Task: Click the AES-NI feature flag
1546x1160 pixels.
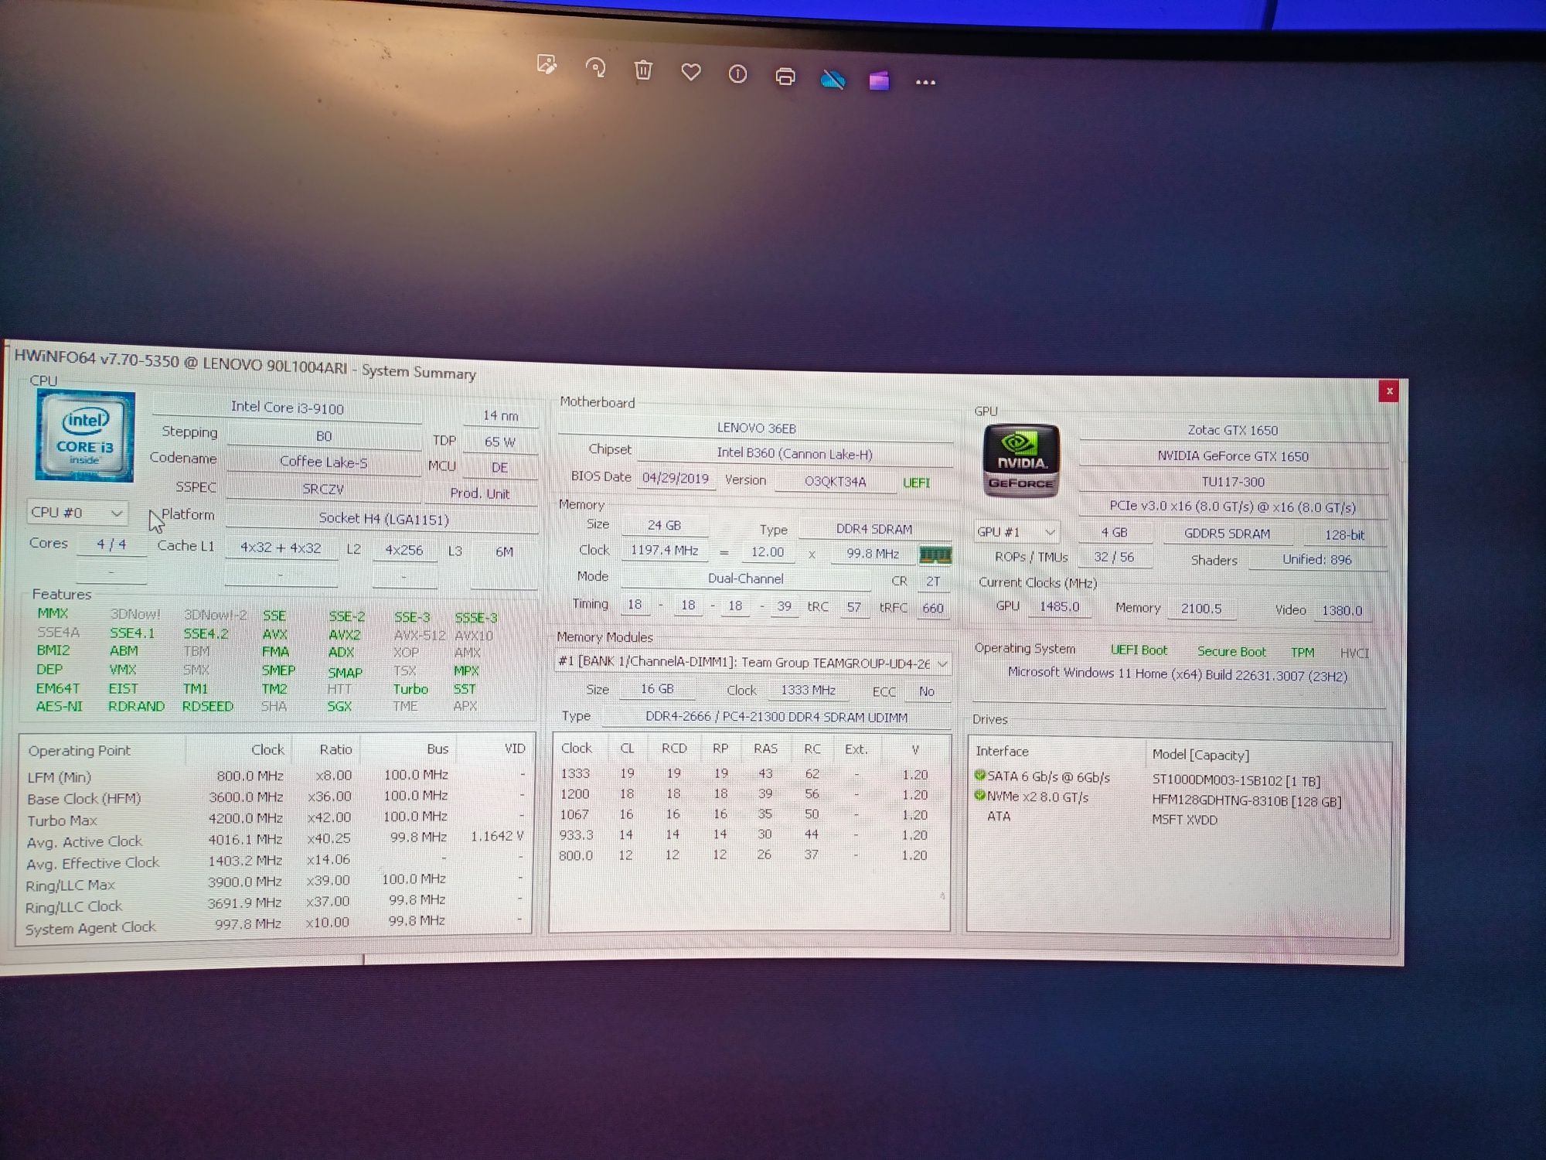Action: pos(60,706)
